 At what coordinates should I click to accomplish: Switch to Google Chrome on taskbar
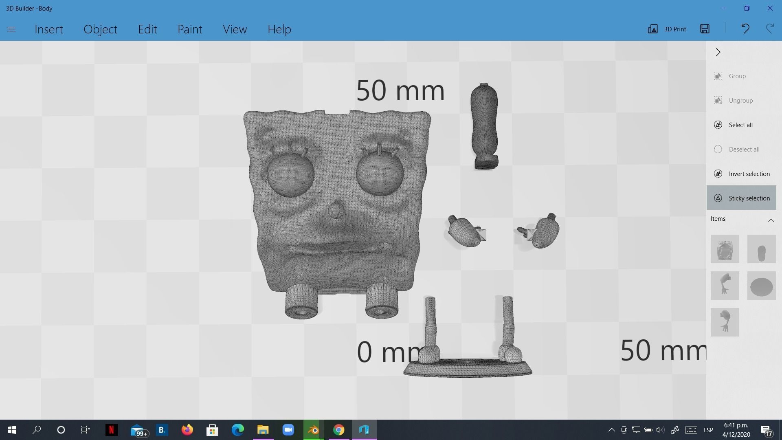point(339,430)
